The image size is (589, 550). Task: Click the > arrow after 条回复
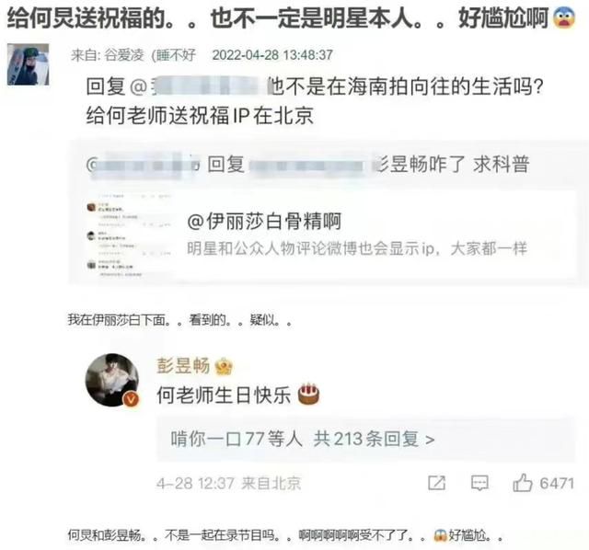430,440
